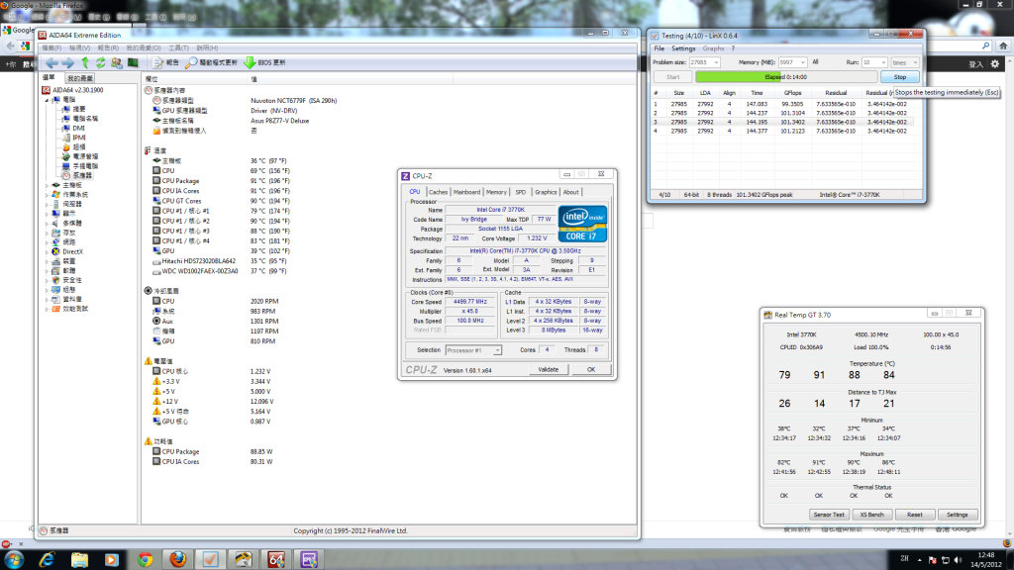
Task: Open the Settings menu in LinX
Action: point(683,48)
